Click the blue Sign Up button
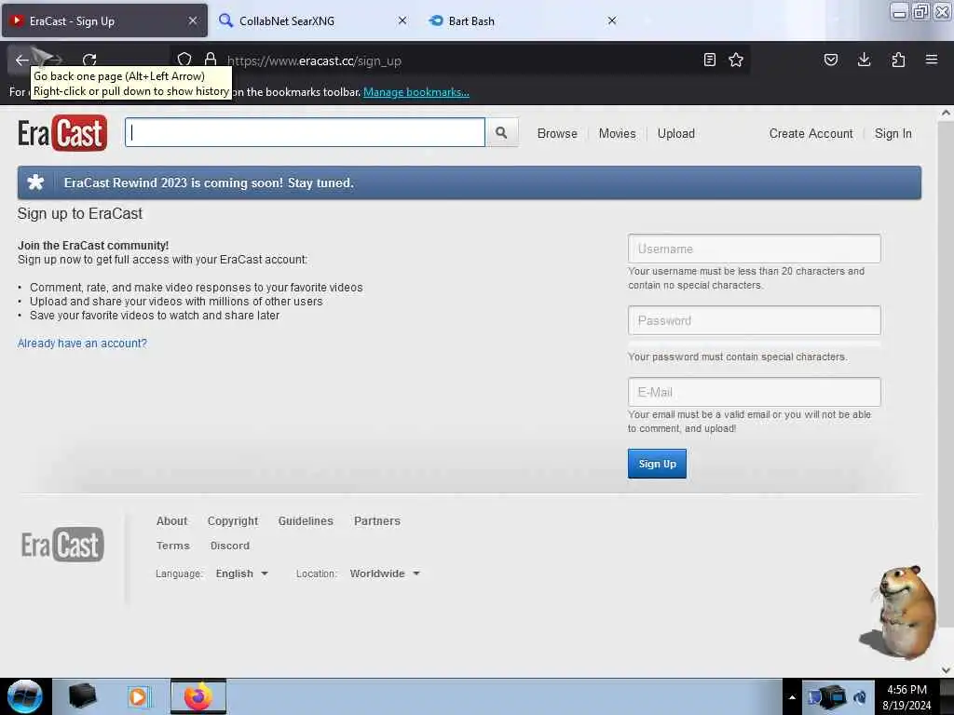This screenshot has height=715, width=954. point(657,464)
